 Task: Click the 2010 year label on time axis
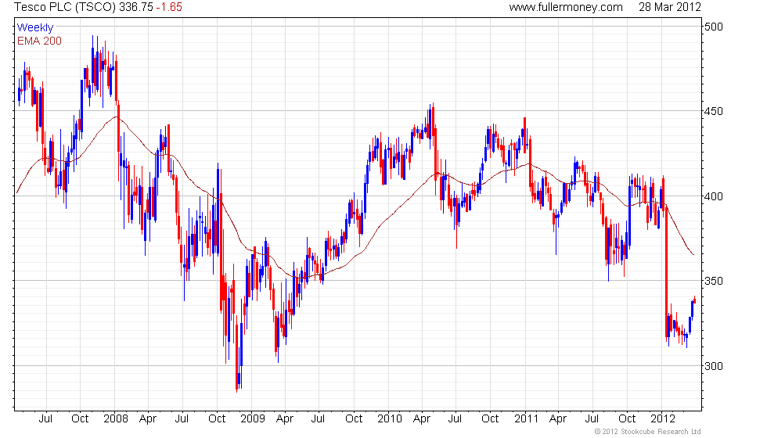coord(390,418)
